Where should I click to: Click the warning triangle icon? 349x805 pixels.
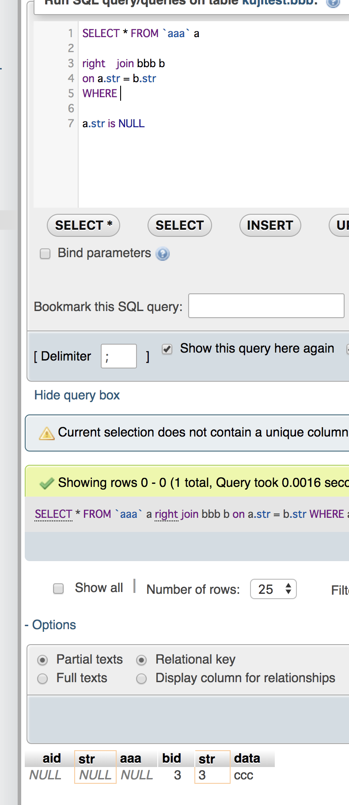pyautogui.click(x=46, y=433)
